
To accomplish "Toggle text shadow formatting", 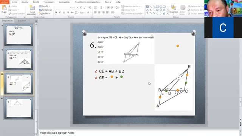I will tap(68, 12).
